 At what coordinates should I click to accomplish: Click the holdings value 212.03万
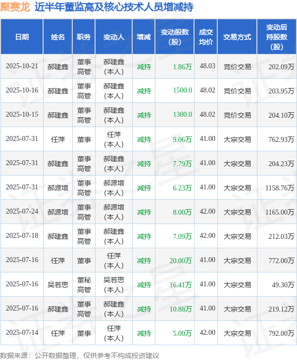click(281, 236)
